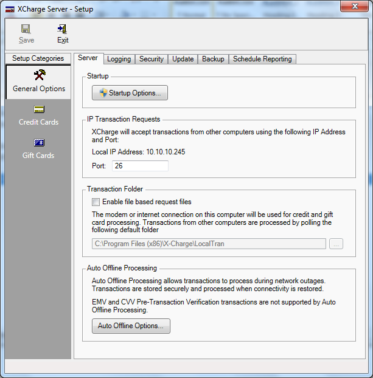The image size is (373, 378).
Task: Click the transaction folder path field
Action: click(x=209, y=244)
